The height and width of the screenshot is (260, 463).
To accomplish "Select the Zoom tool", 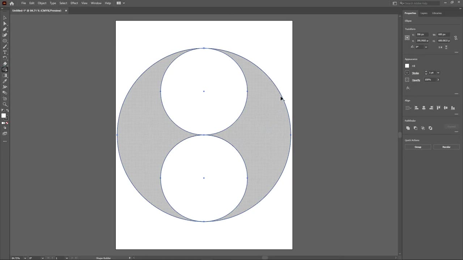I will (5, 104).
